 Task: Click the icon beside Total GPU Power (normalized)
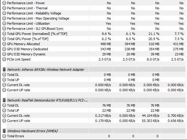coord(4,34)
